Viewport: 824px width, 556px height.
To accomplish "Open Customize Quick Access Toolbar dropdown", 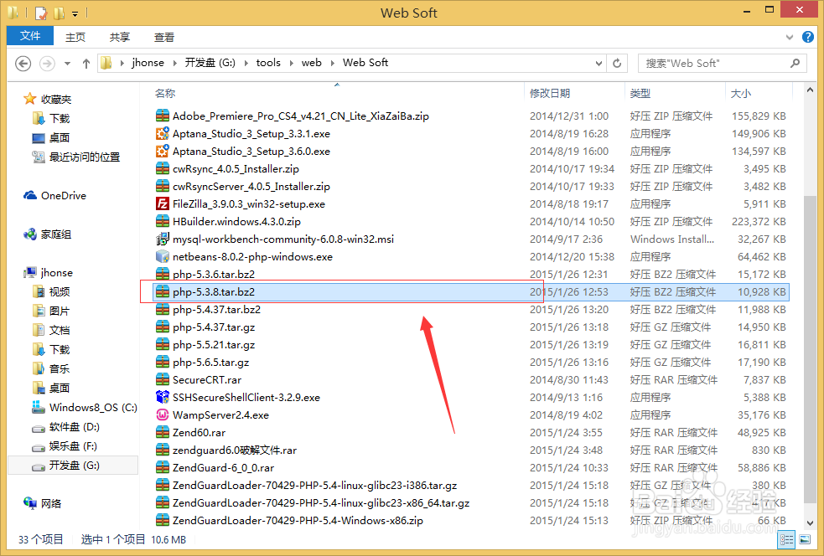I will [75, 13].
